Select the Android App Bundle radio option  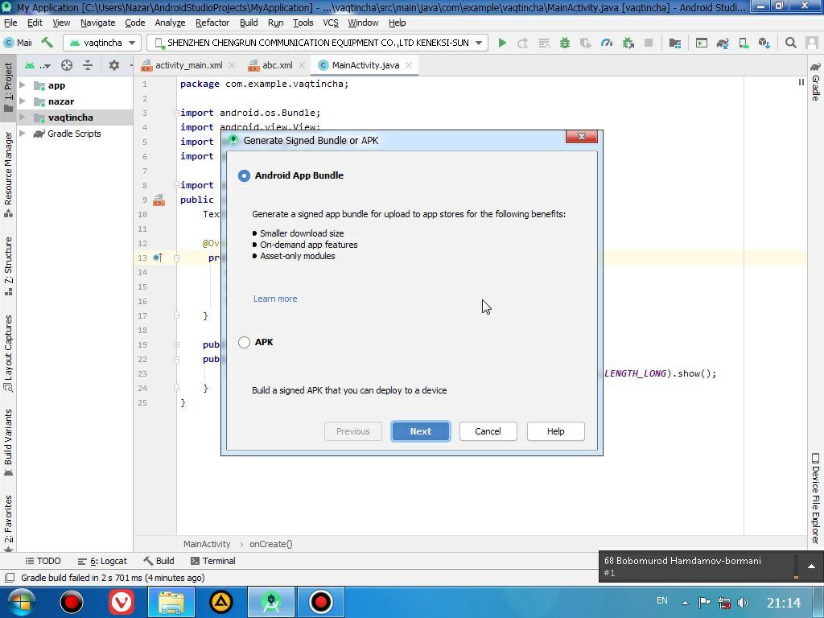pyautogui.click(x=245, y=175)
